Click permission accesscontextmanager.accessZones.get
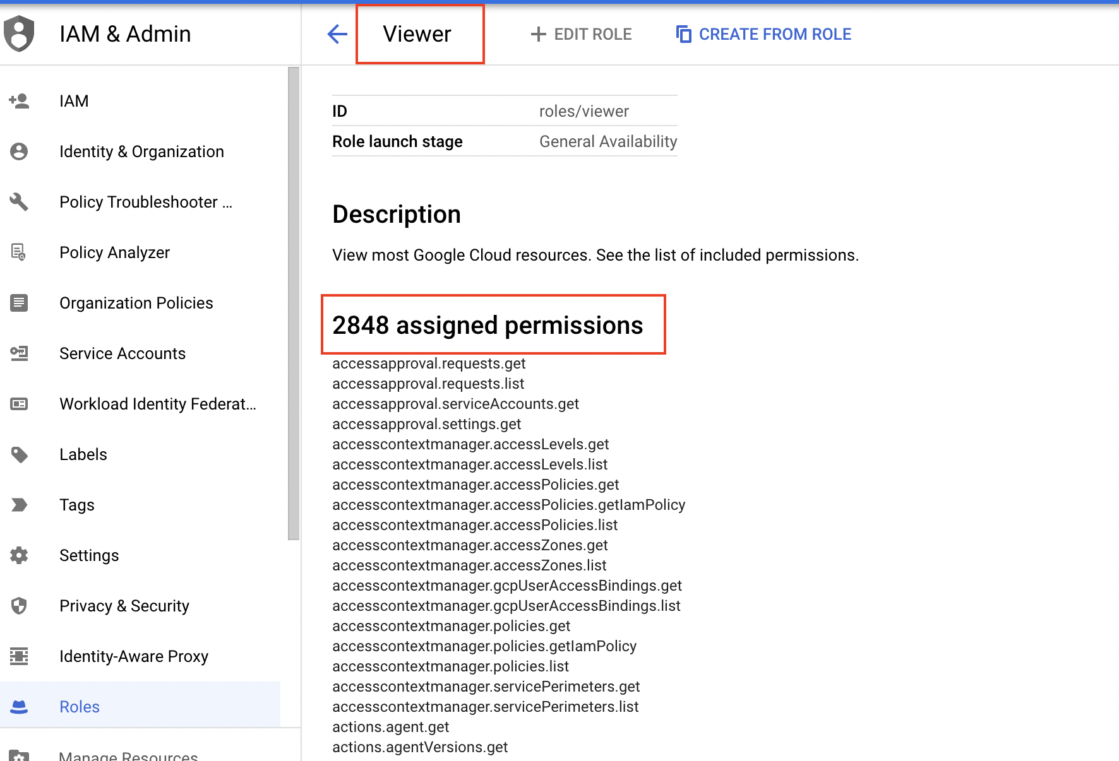Screen dimensions: 1119x761 [470, 545]
